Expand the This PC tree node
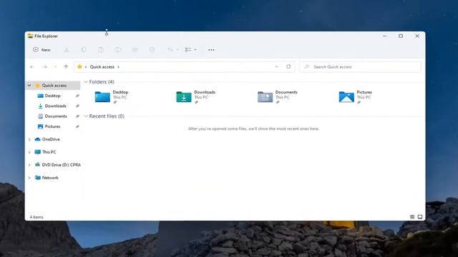This screenshot has height=257, width=458. (29, 152)
